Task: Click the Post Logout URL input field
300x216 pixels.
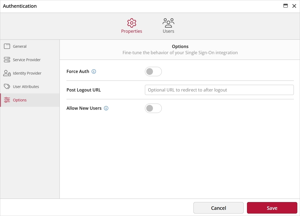Action: pos(219,90)
